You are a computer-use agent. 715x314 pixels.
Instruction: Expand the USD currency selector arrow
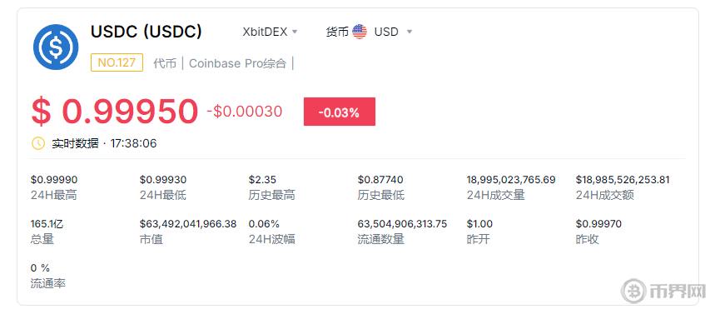[410, 32]
